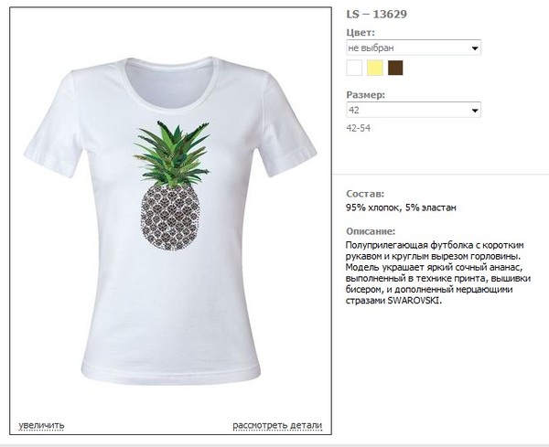Click the word SWAROVSKI in the description
Image resolution: width=549 pixels, height=447 pixels.
point(414,301)
